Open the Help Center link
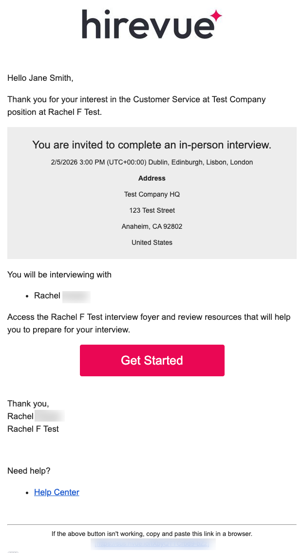Viewport: 304px width, 553px height. point(57,492)
